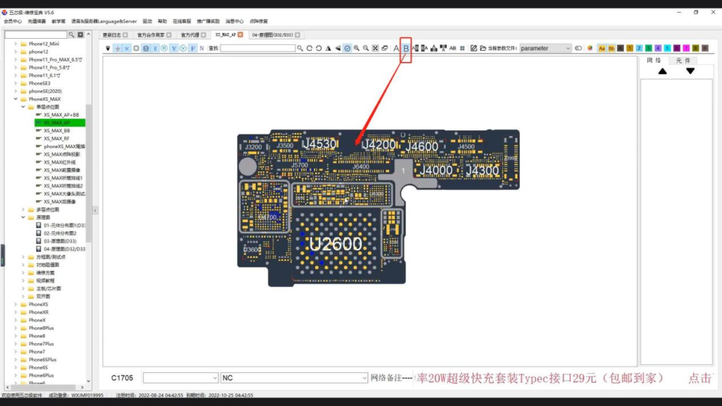Rotate the board clockwise

coord(310,49)
